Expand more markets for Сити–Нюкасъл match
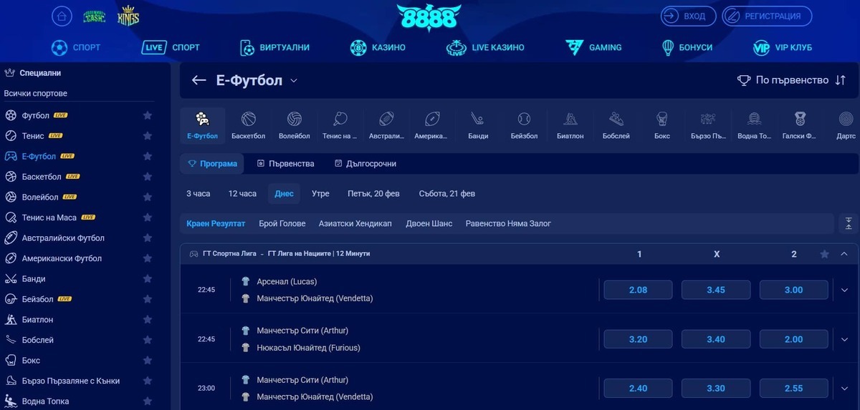The width and height of the screenshot is (860, 410). (x=844, y=339)
